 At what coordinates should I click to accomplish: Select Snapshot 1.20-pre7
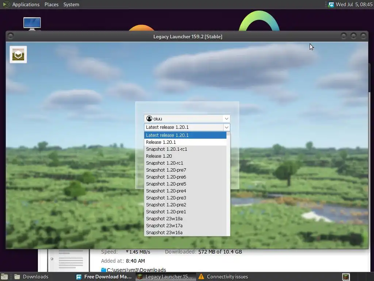(x=185, y=170)
